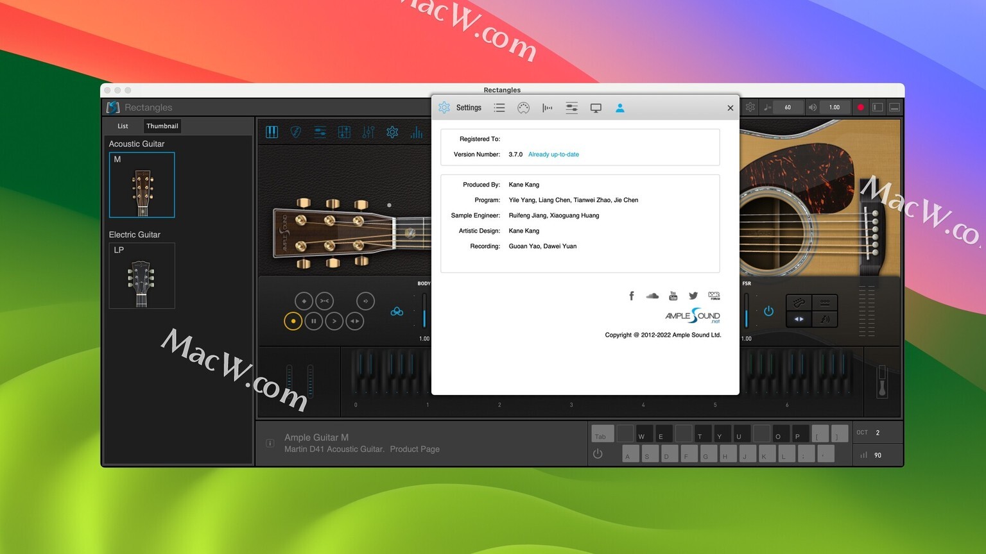The width and height of the screenshot is (986, 554).
Task: Open the mixer faders panel icon
Action: pos(368,132)
